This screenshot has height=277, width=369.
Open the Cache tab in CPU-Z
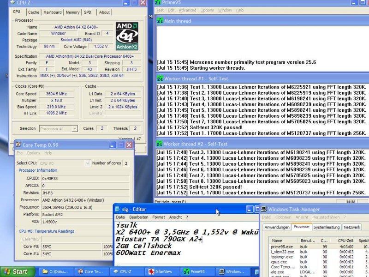[34, 12]
